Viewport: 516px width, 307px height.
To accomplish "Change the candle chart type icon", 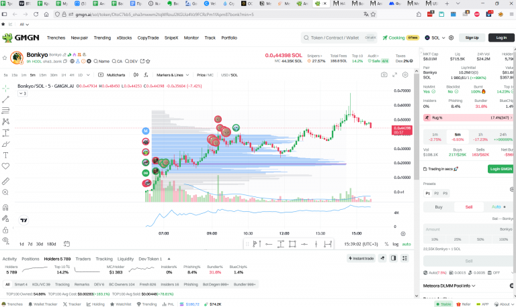I will [136, 75].
